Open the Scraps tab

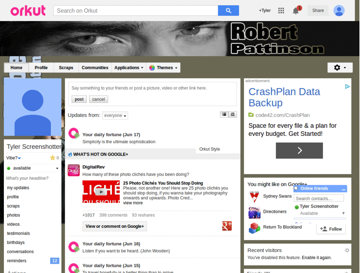point(66,68)
